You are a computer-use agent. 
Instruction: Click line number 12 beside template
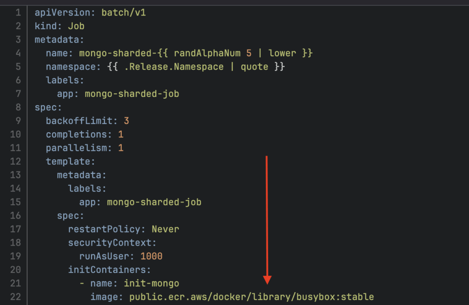click(16, 162)
